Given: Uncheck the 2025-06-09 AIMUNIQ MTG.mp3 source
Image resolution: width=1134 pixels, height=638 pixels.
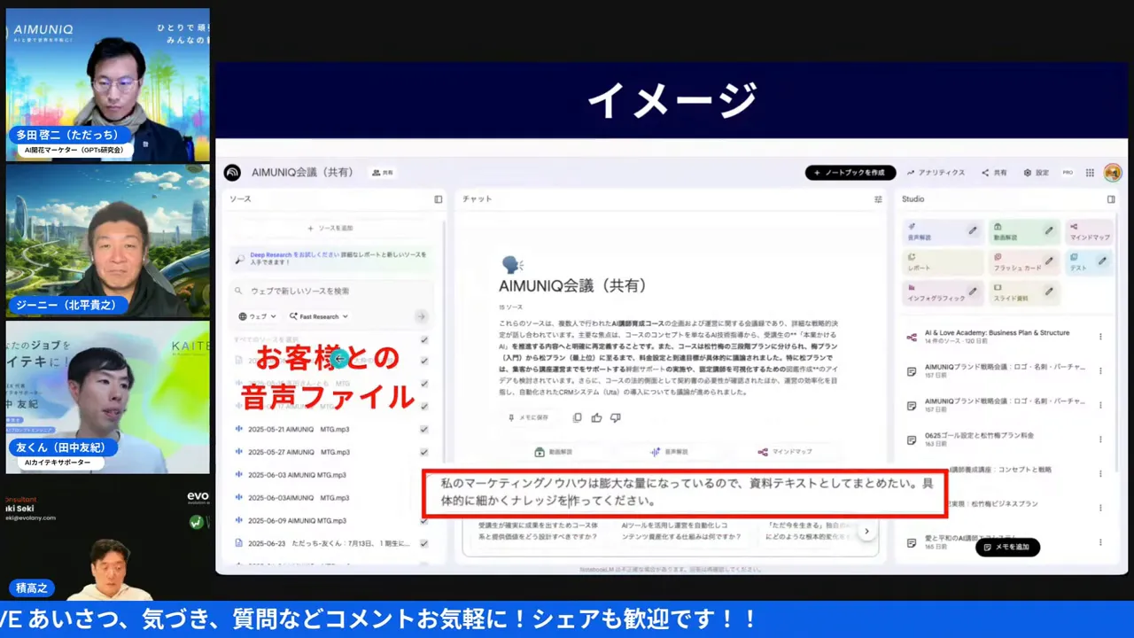Looking at the screenshot, I should tap(423, 520).
